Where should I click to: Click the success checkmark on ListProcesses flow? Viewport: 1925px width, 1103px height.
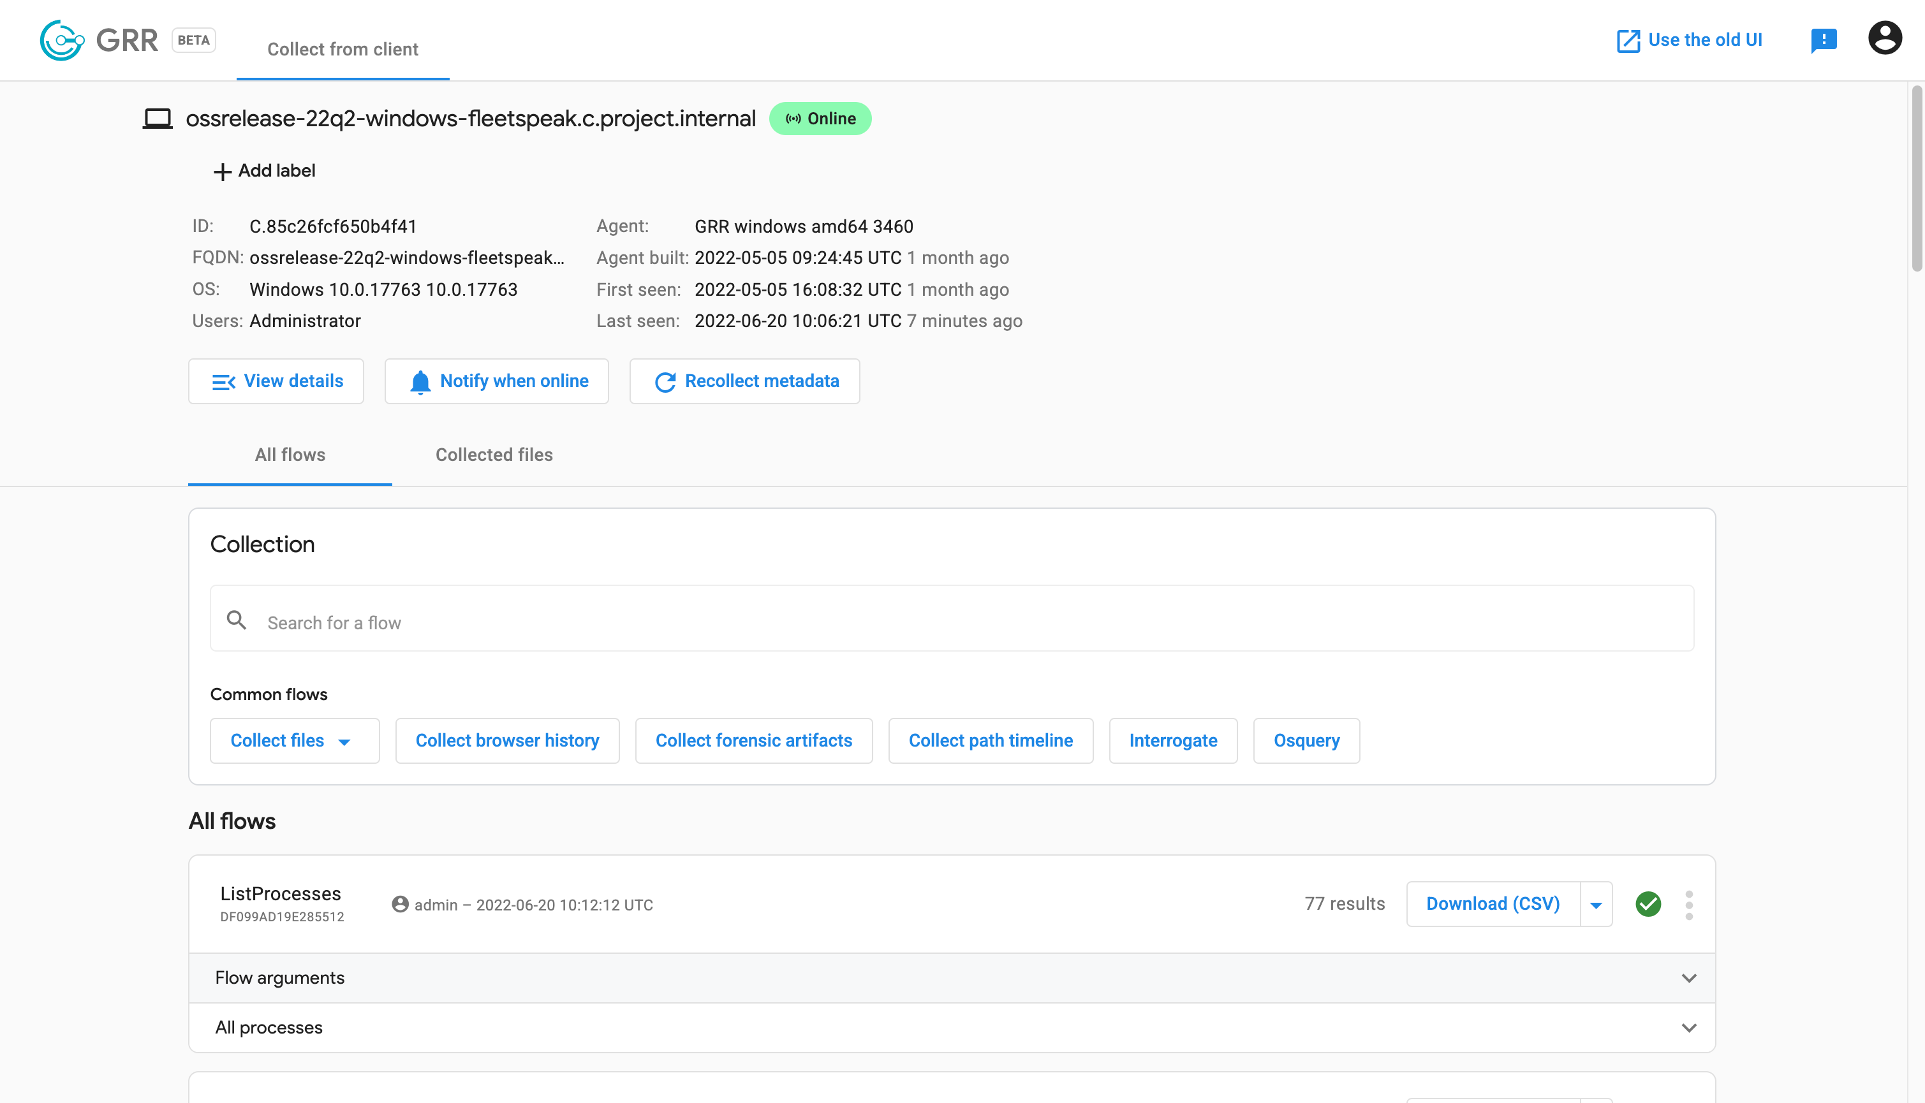click(1649, 903)
